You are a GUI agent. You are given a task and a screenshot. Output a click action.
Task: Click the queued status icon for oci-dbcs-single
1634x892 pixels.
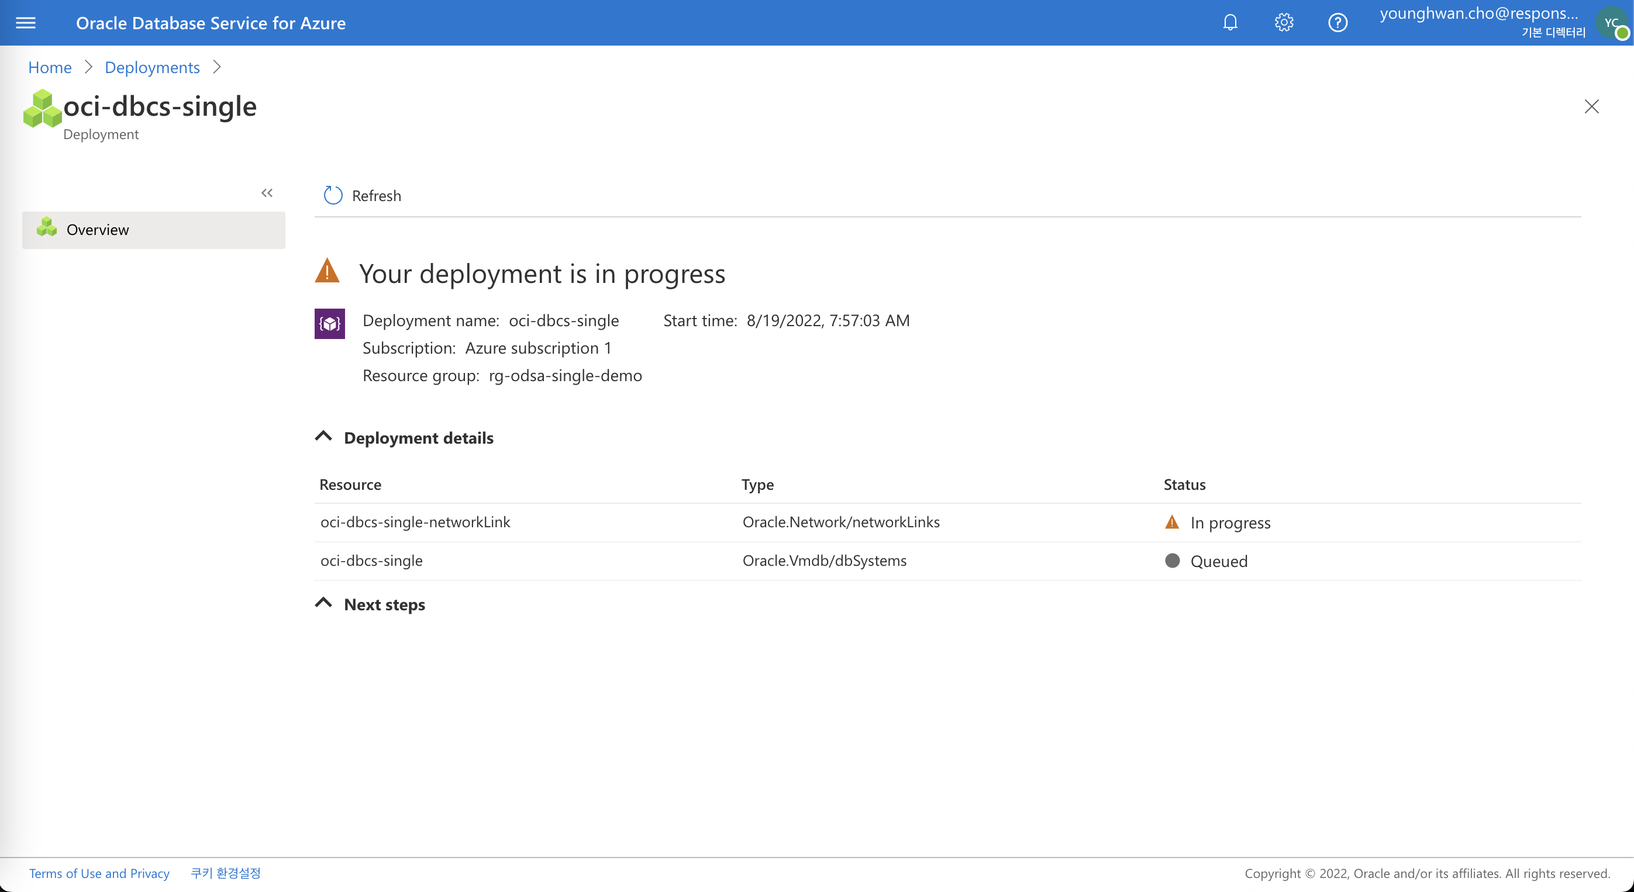[1171, 560]
